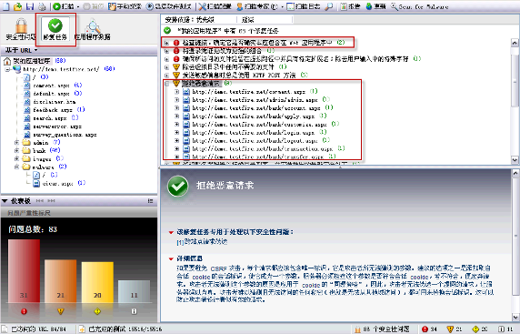Image resolution: width=520 pixels, height=334 pixels.
Task: Click the task list scroll down arrow
Action: (x=515, y=159)
